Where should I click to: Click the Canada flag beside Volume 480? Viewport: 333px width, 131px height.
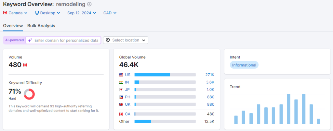coord(25,65)
